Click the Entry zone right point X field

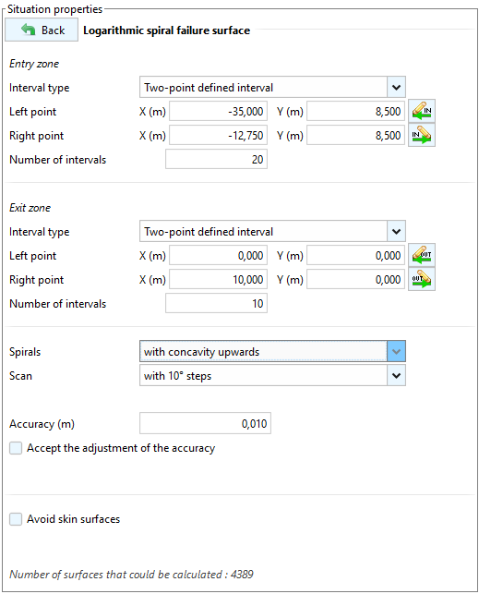[x=219, y=135]
